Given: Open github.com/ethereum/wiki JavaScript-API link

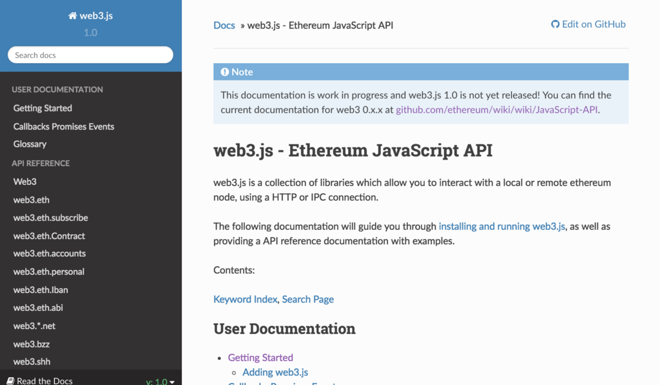Looking at the screenshot, I should point(496,109).
